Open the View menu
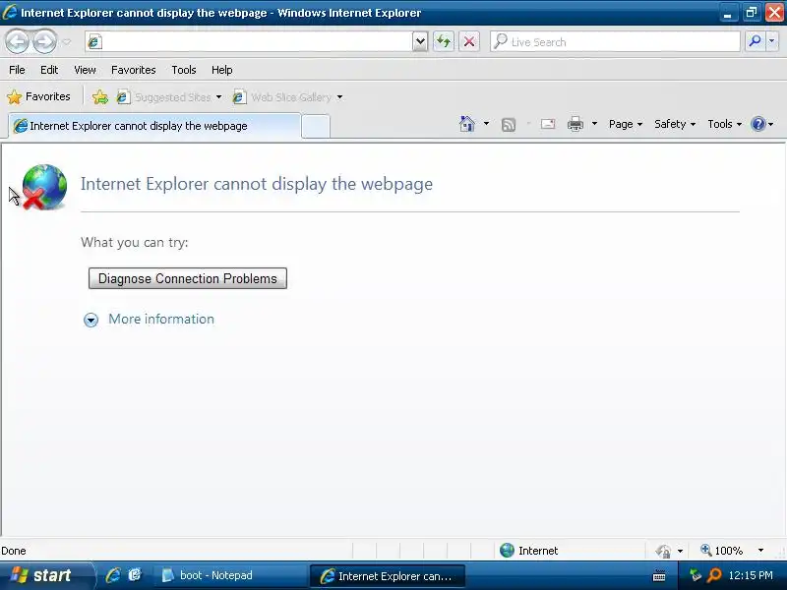This screenshot has height=590, width=787. pyautogui.click(x=85, y=70)
